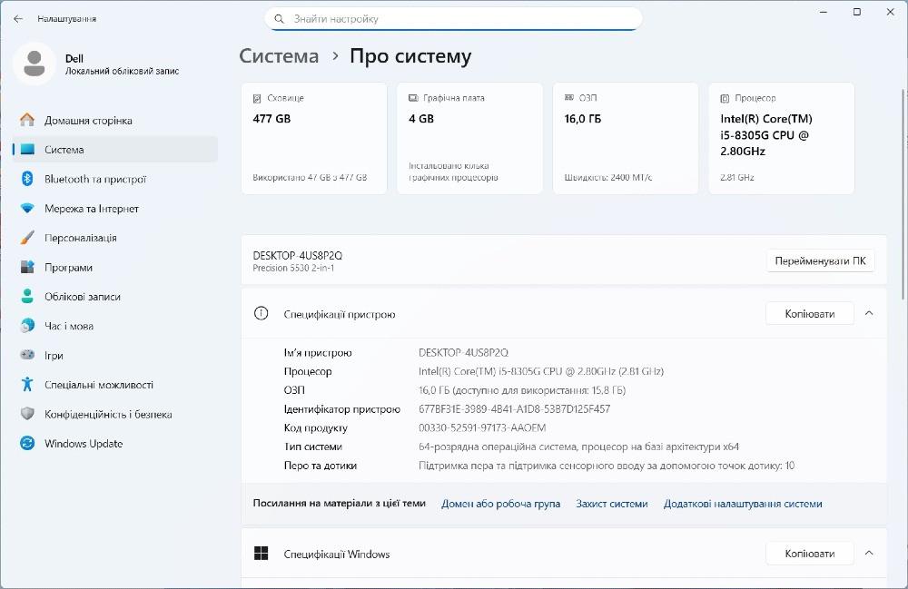
Task: Open the Графічна плата 4 GB card
Action: coord(469,138)
